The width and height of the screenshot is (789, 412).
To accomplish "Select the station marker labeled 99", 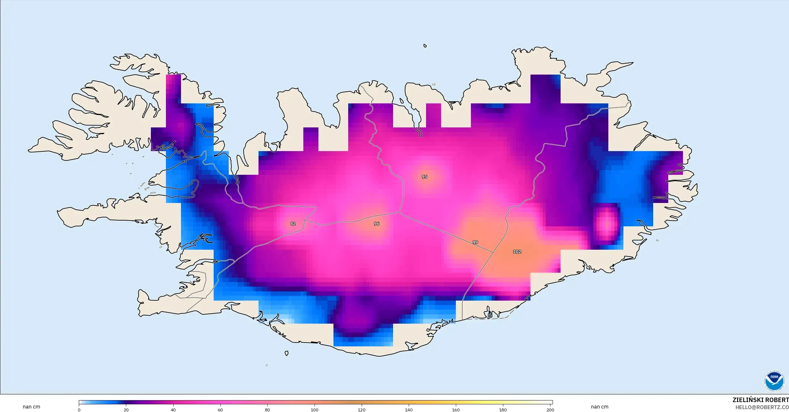I will pyautogui.click(x=475, y=242).
